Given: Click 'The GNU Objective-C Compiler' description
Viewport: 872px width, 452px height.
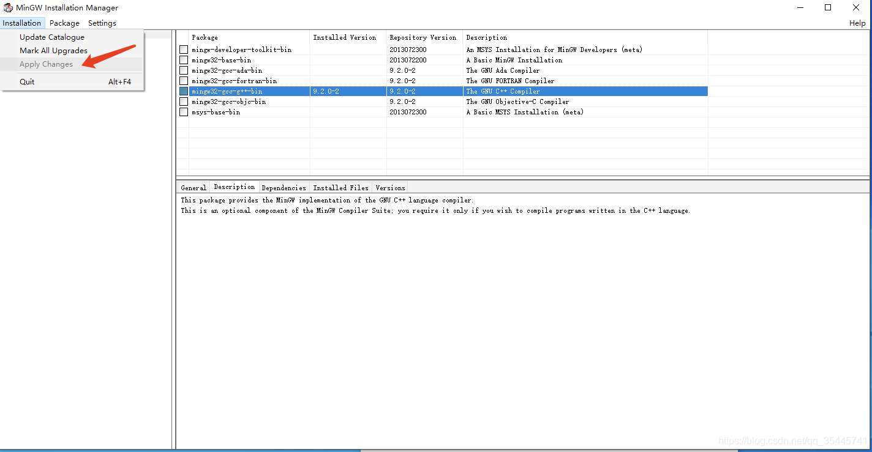Looking at the screenshot, I should (517, 102).
